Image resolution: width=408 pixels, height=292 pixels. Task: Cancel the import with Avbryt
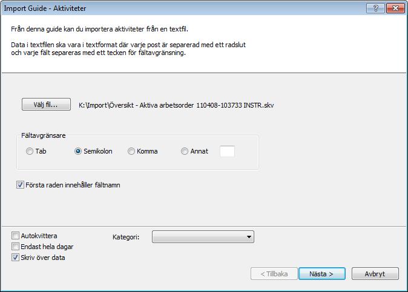(375, 274)
